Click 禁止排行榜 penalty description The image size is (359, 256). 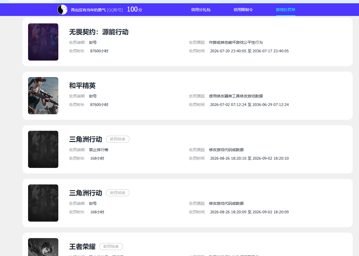[98, 150]
